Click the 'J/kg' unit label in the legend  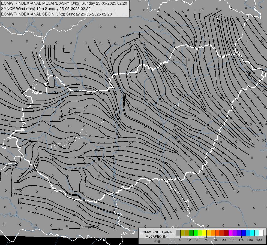point(157,241)
